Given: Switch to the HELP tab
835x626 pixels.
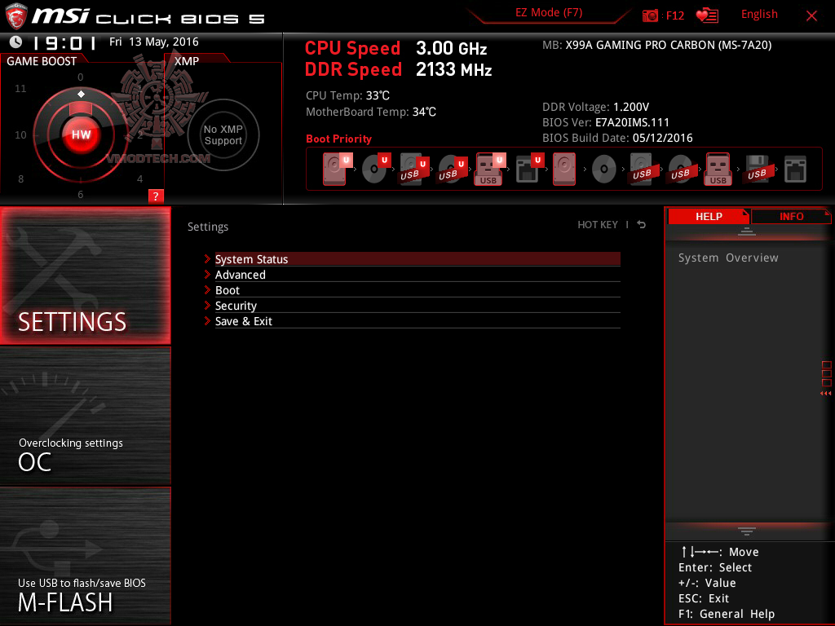Looking at the screenshot, I should [x=709, y=217].
